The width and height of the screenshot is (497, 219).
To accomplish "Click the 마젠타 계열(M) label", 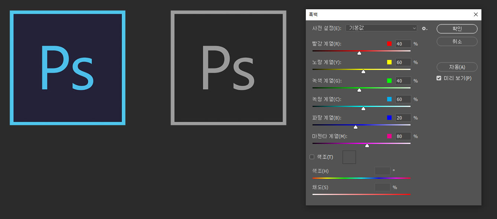I will [x=330, y=136].
